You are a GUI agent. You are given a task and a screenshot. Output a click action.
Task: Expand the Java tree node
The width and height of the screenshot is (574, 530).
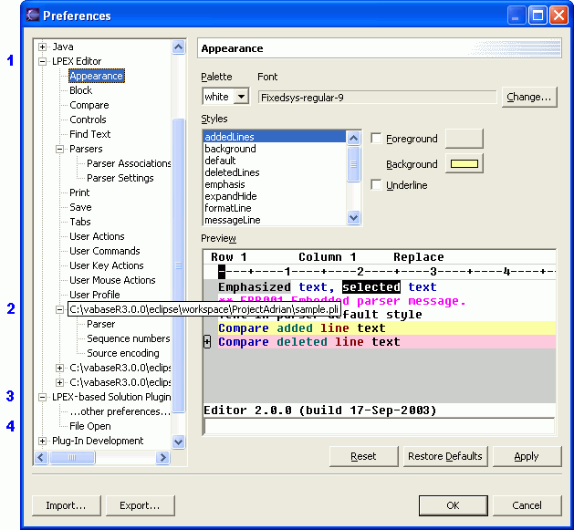[42, 47]
